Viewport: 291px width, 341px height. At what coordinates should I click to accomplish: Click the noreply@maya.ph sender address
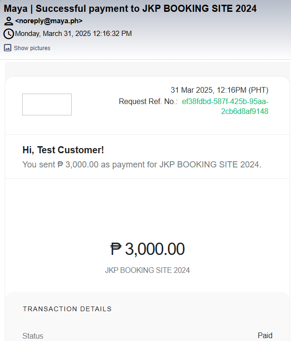coord(49,21)
